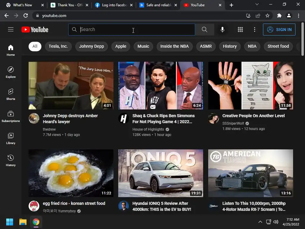Click the American Tuned car thumbnail

(250, 173)
